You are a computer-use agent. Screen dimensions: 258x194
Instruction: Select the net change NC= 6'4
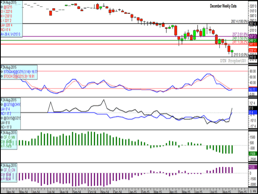pos(5,30)
